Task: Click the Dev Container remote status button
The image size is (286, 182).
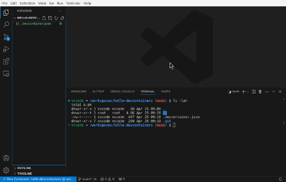Action: [38, 179]
